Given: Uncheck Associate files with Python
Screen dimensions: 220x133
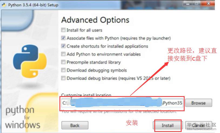Looking at the screenshot, I should pos(63,38).
